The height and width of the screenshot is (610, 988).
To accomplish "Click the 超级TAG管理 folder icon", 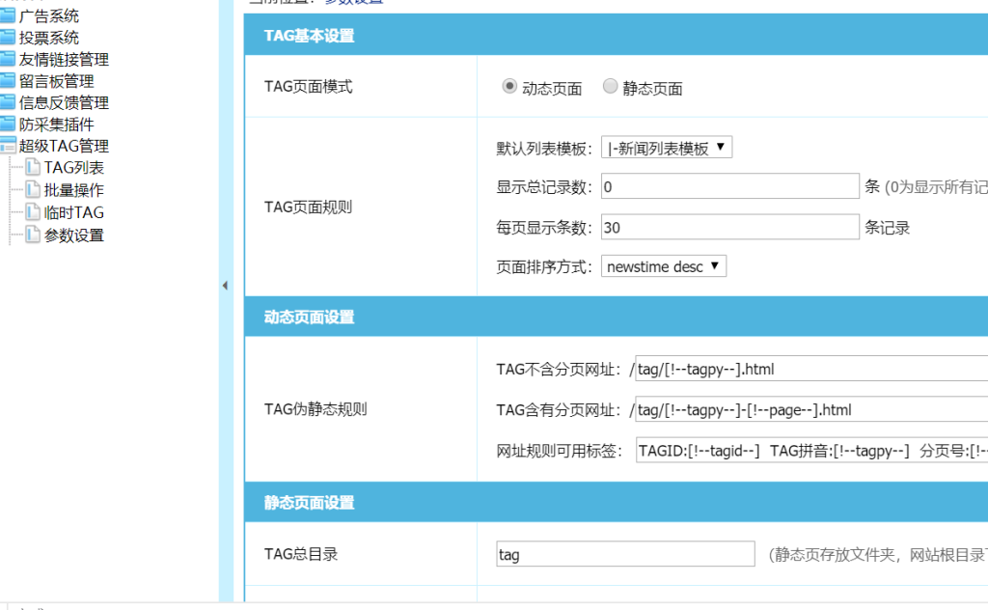I will 11,146.
